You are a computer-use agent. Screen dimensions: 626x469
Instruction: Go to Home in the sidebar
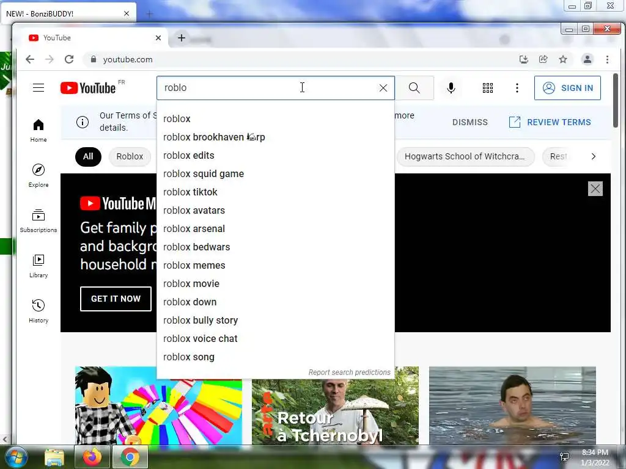(39, 131)
